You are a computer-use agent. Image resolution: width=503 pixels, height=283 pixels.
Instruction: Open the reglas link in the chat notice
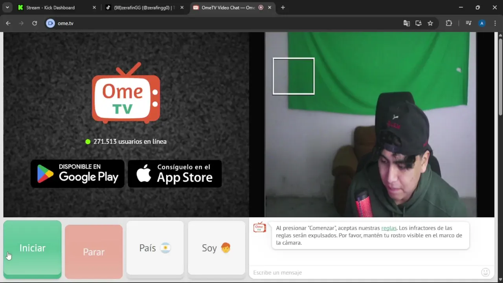(389, 228)
